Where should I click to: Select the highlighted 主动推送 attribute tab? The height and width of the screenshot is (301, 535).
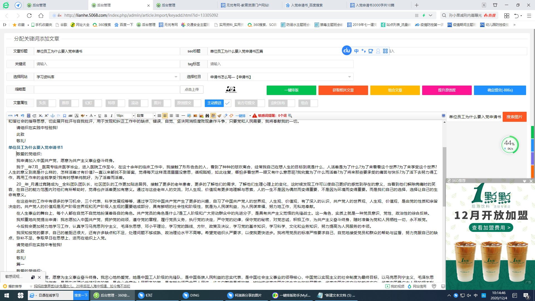(x=213, y=103)
